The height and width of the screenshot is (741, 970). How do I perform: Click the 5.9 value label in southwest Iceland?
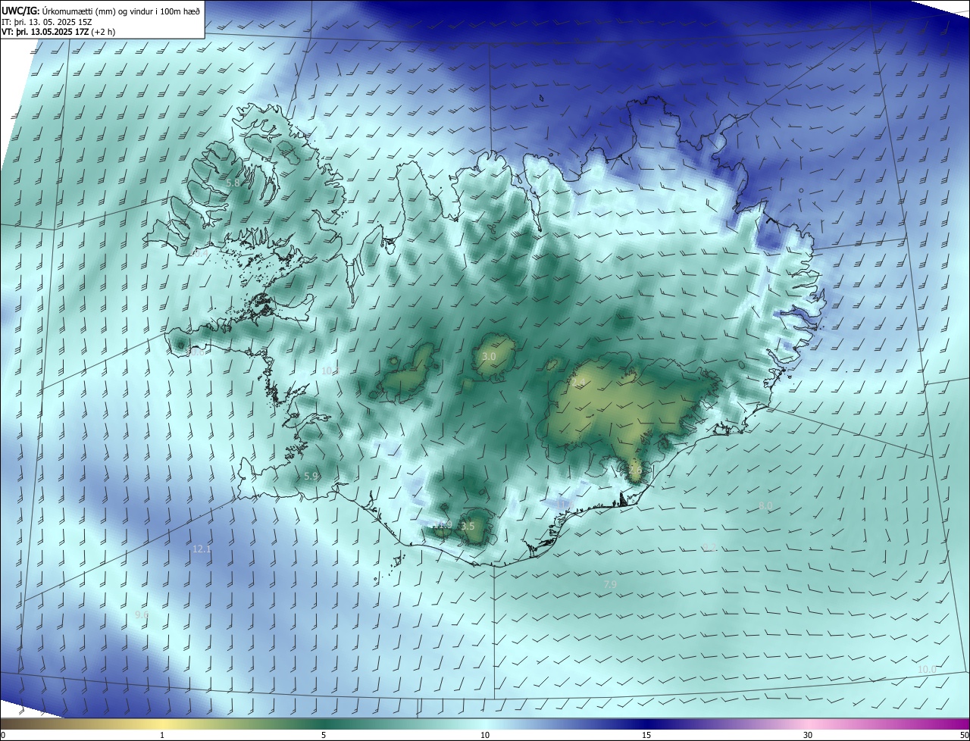point(311,476)
